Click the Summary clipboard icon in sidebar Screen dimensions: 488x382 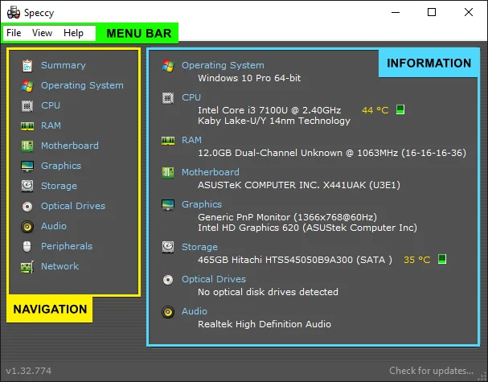click(27, 65)
